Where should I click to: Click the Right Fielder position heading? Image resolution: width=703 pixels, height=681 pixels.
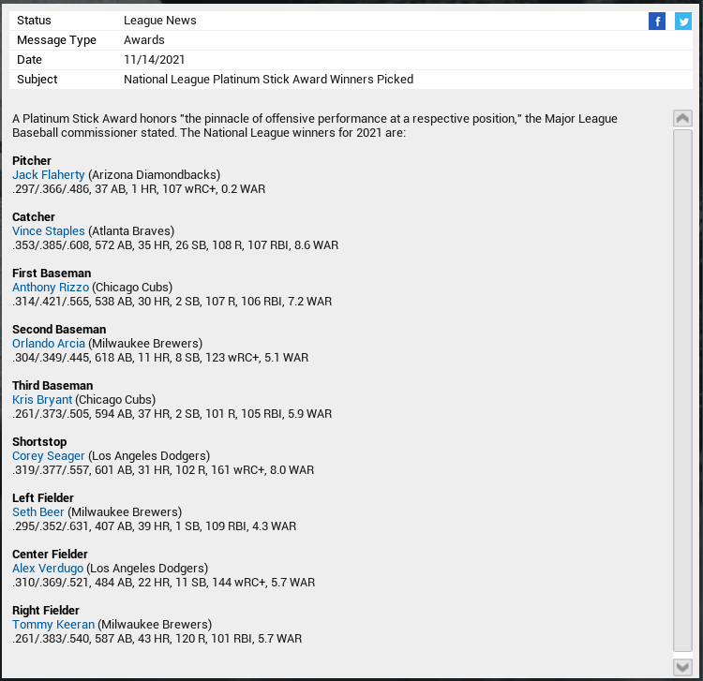coord(46,611)
